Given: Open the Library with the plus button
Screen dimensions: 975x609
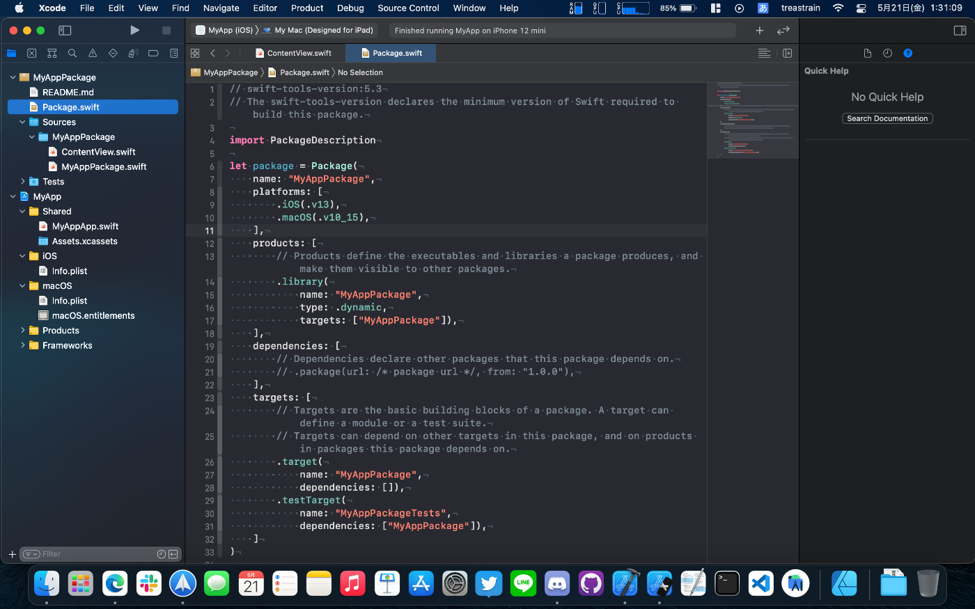Looking at the screenshot, I should (760, 30).
